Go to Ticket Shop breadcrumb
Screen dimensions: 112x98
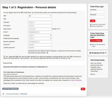point(24,94)
